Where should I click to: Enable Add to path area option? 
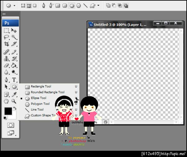(x=108, y=5)
